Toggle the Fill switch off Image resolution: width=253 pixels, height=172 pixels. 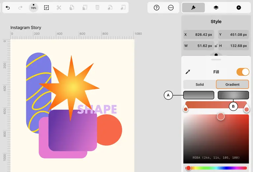243,72
